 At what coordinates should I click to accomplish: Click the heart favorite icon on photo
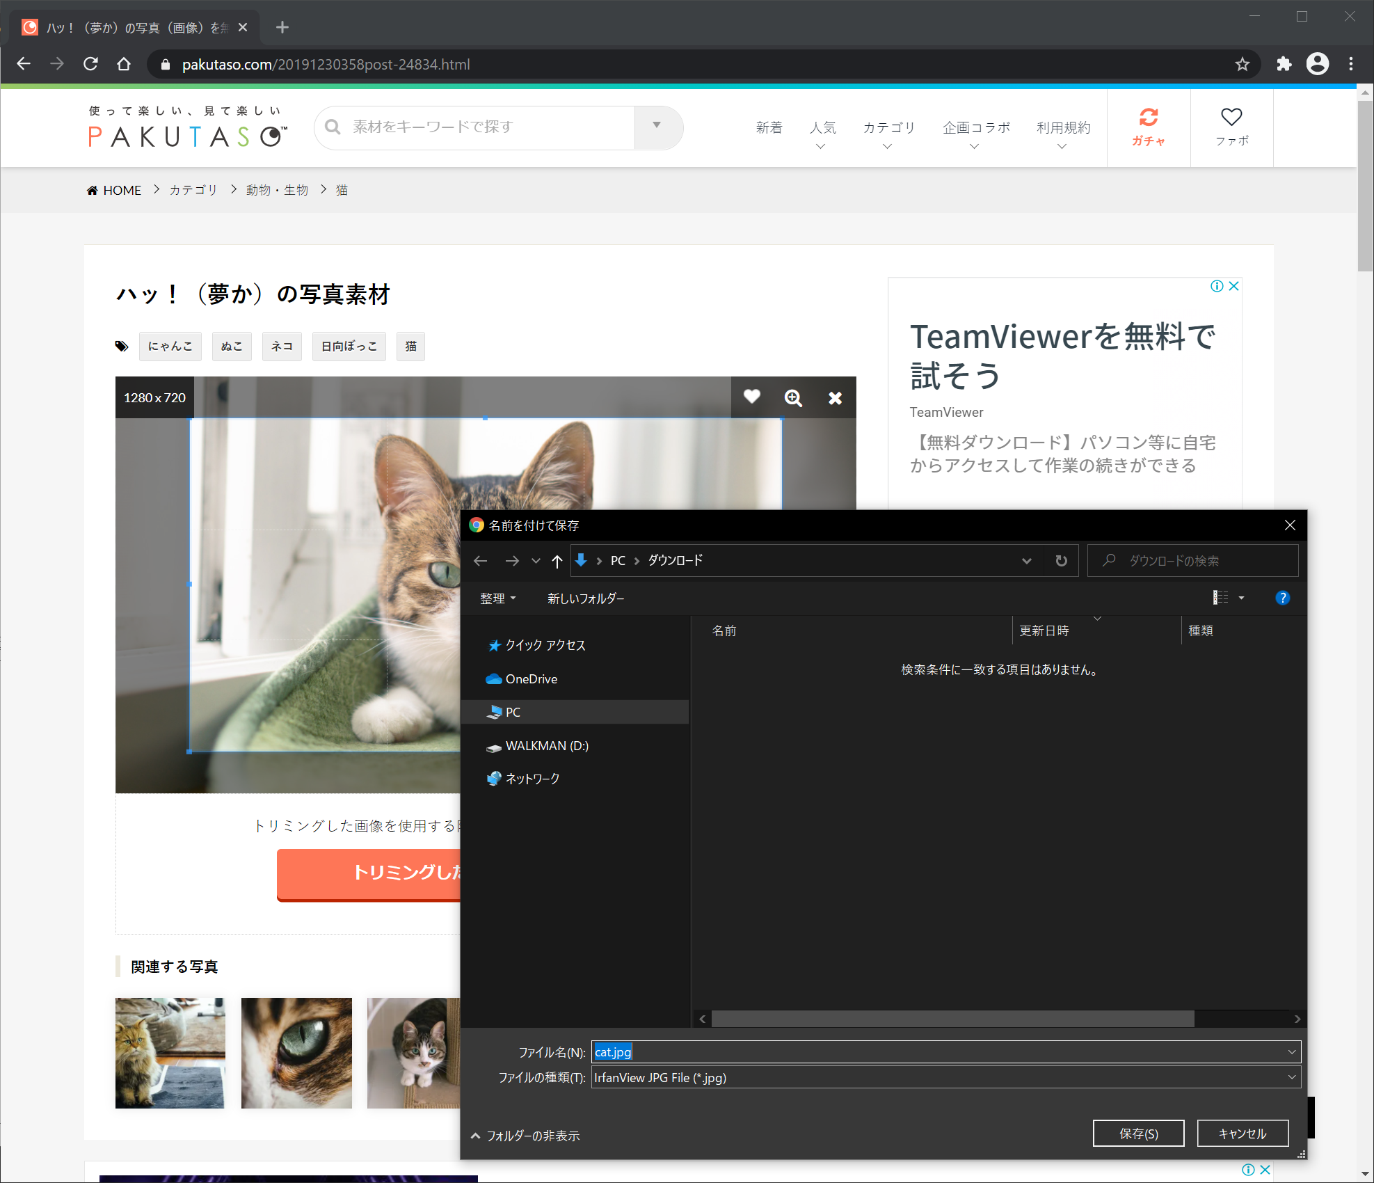[751, 397]
